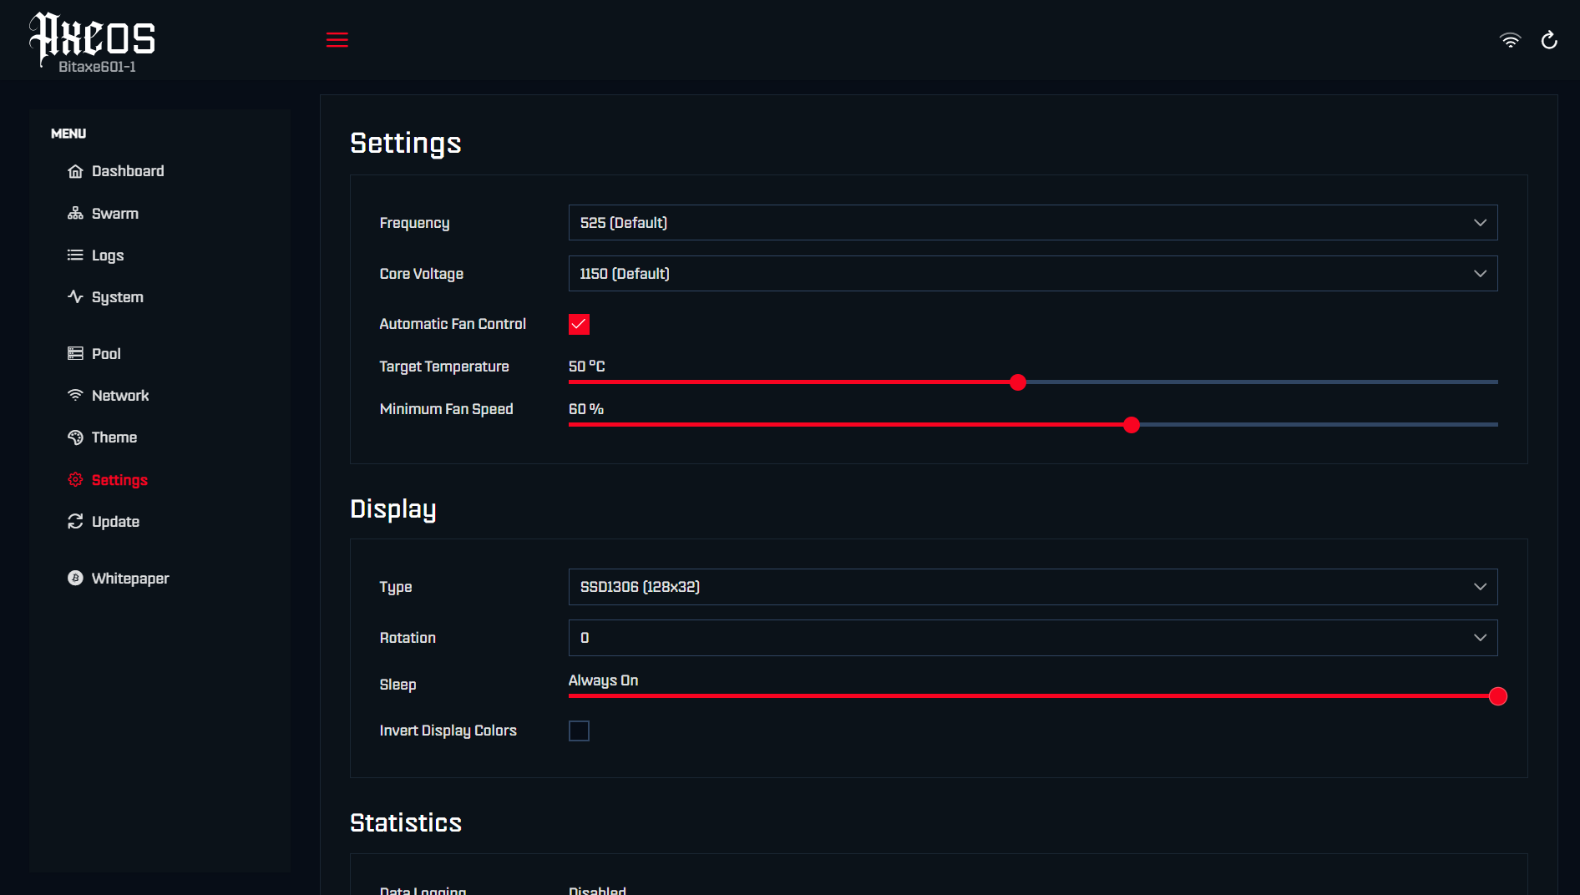This screenshot has width=1580, height=895.
Task: Click the Theme palette icon
Action: (x=75, y=437)
